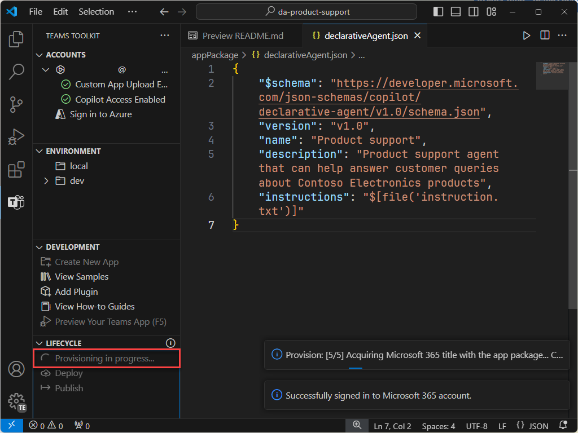Toggle the bottom panel layout button
Viewport: 578px width, 433px height.
pos(456,12)
